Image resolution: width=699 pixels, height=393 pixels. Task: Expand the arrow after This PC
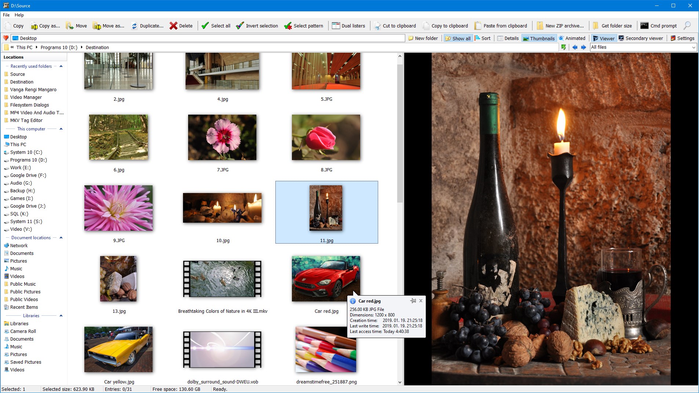tap(37, 47)
